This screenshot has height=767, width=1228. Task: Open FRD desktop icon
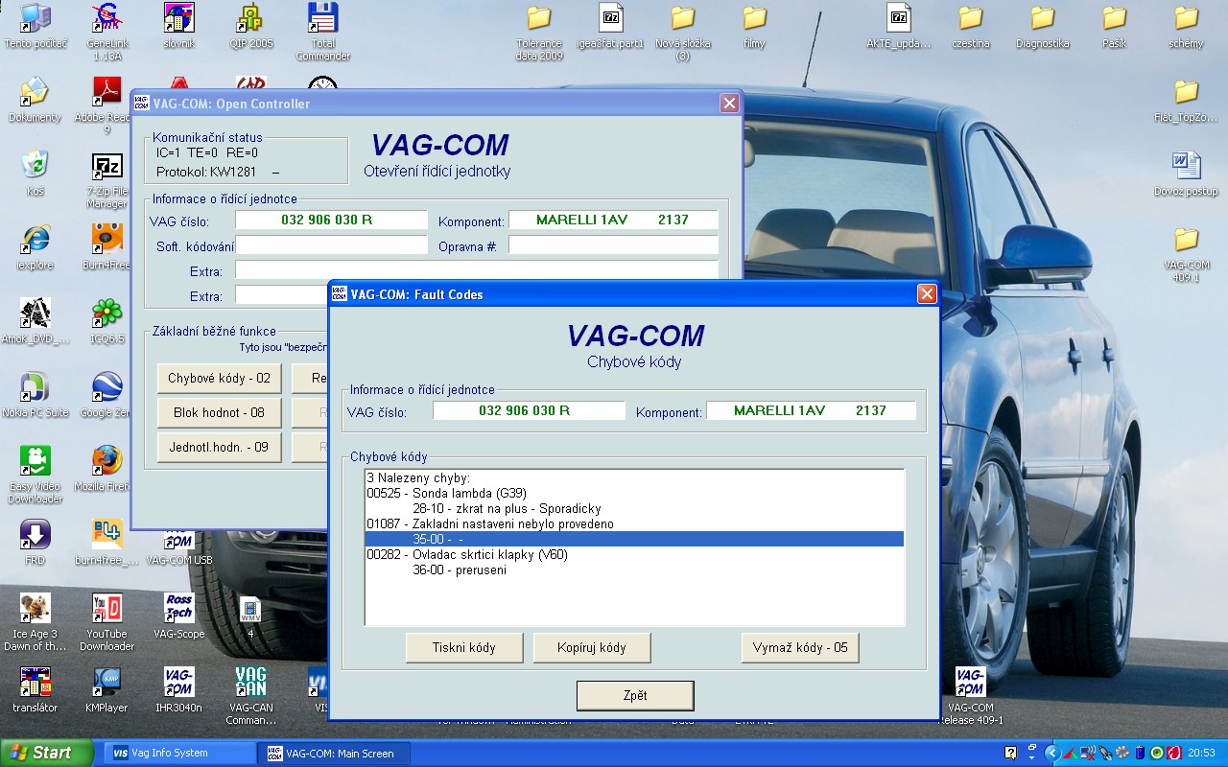(35, 542)
